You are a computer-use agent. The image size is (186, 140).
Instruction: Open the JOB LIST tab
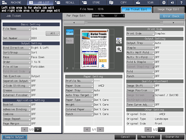(40, 3)
